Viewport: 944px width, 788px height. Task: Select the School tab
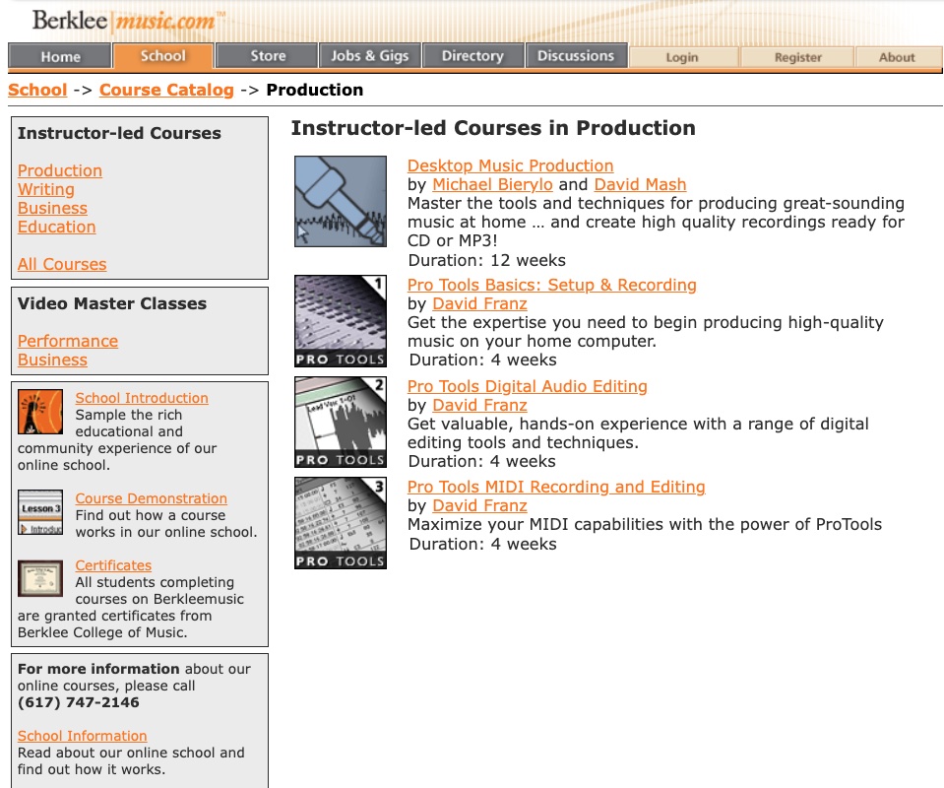[x=163, y=56]
